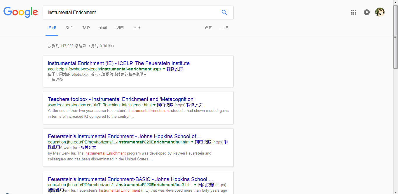398x194 pixels.
Task: Click inside the search input field
Action: click(131, 12)
